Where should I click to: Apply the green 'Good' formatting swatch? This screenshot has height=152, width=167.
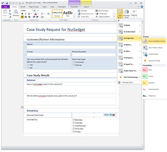point(145,76)
